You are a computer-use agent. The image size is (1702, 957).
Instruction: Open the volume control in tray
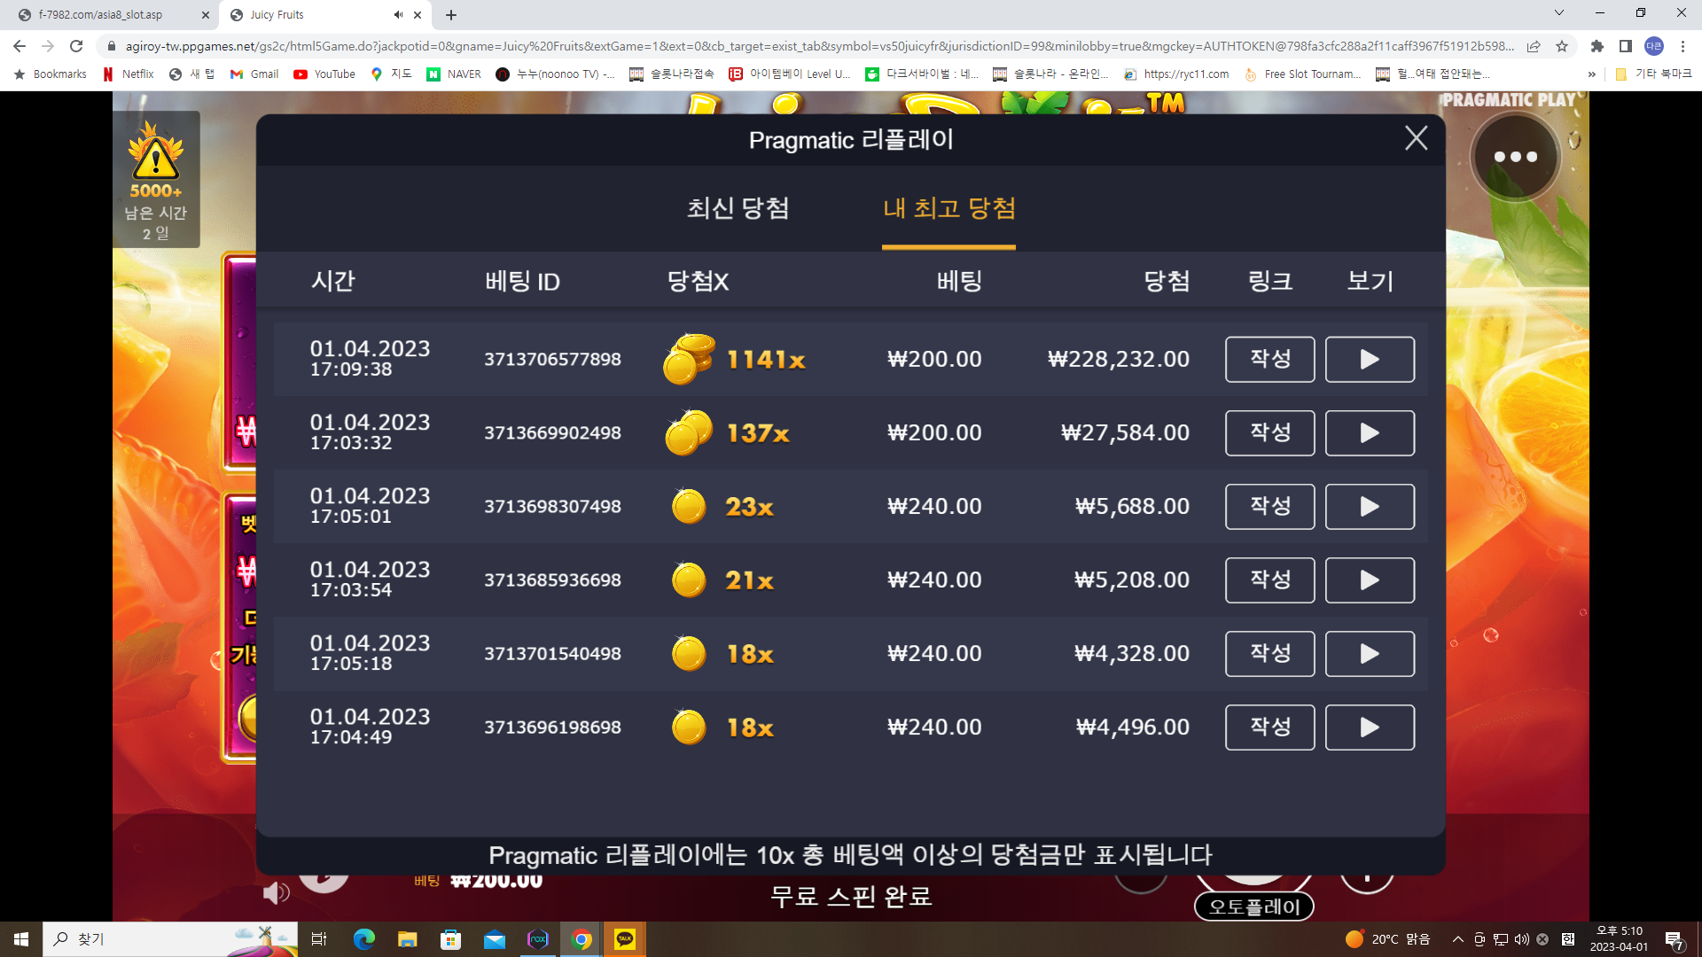(x=1521, y=939)
